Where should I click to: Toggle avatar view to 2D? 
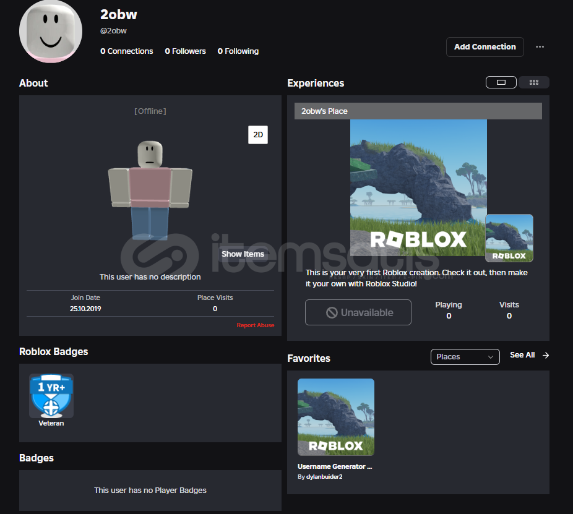pos(258,135)
